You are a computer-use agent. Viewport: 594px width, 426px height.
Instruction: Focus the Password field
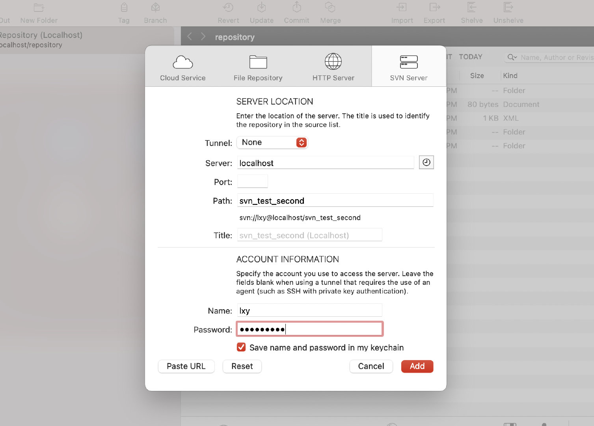(309, 329)
